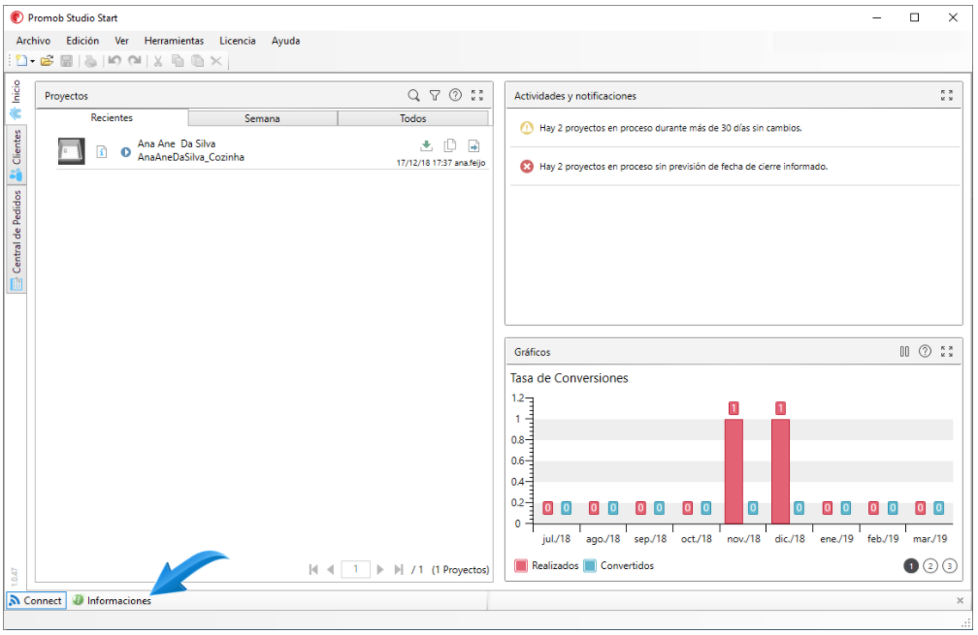
Task: Open help for the Gráficos panel
Action: point(925,352)
